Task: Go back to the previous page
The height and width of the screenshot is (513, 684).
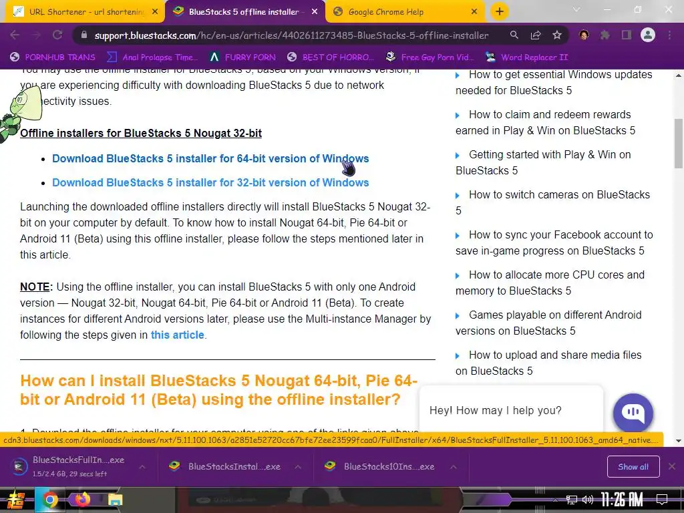Action: (x=15, y=35)
